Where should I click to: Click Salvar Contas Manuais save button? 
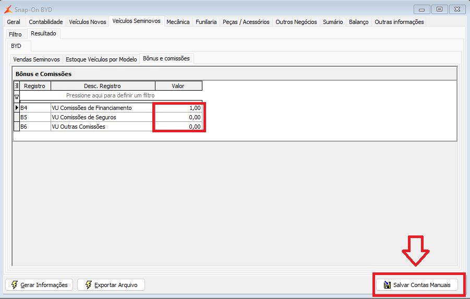coord(417,284)
